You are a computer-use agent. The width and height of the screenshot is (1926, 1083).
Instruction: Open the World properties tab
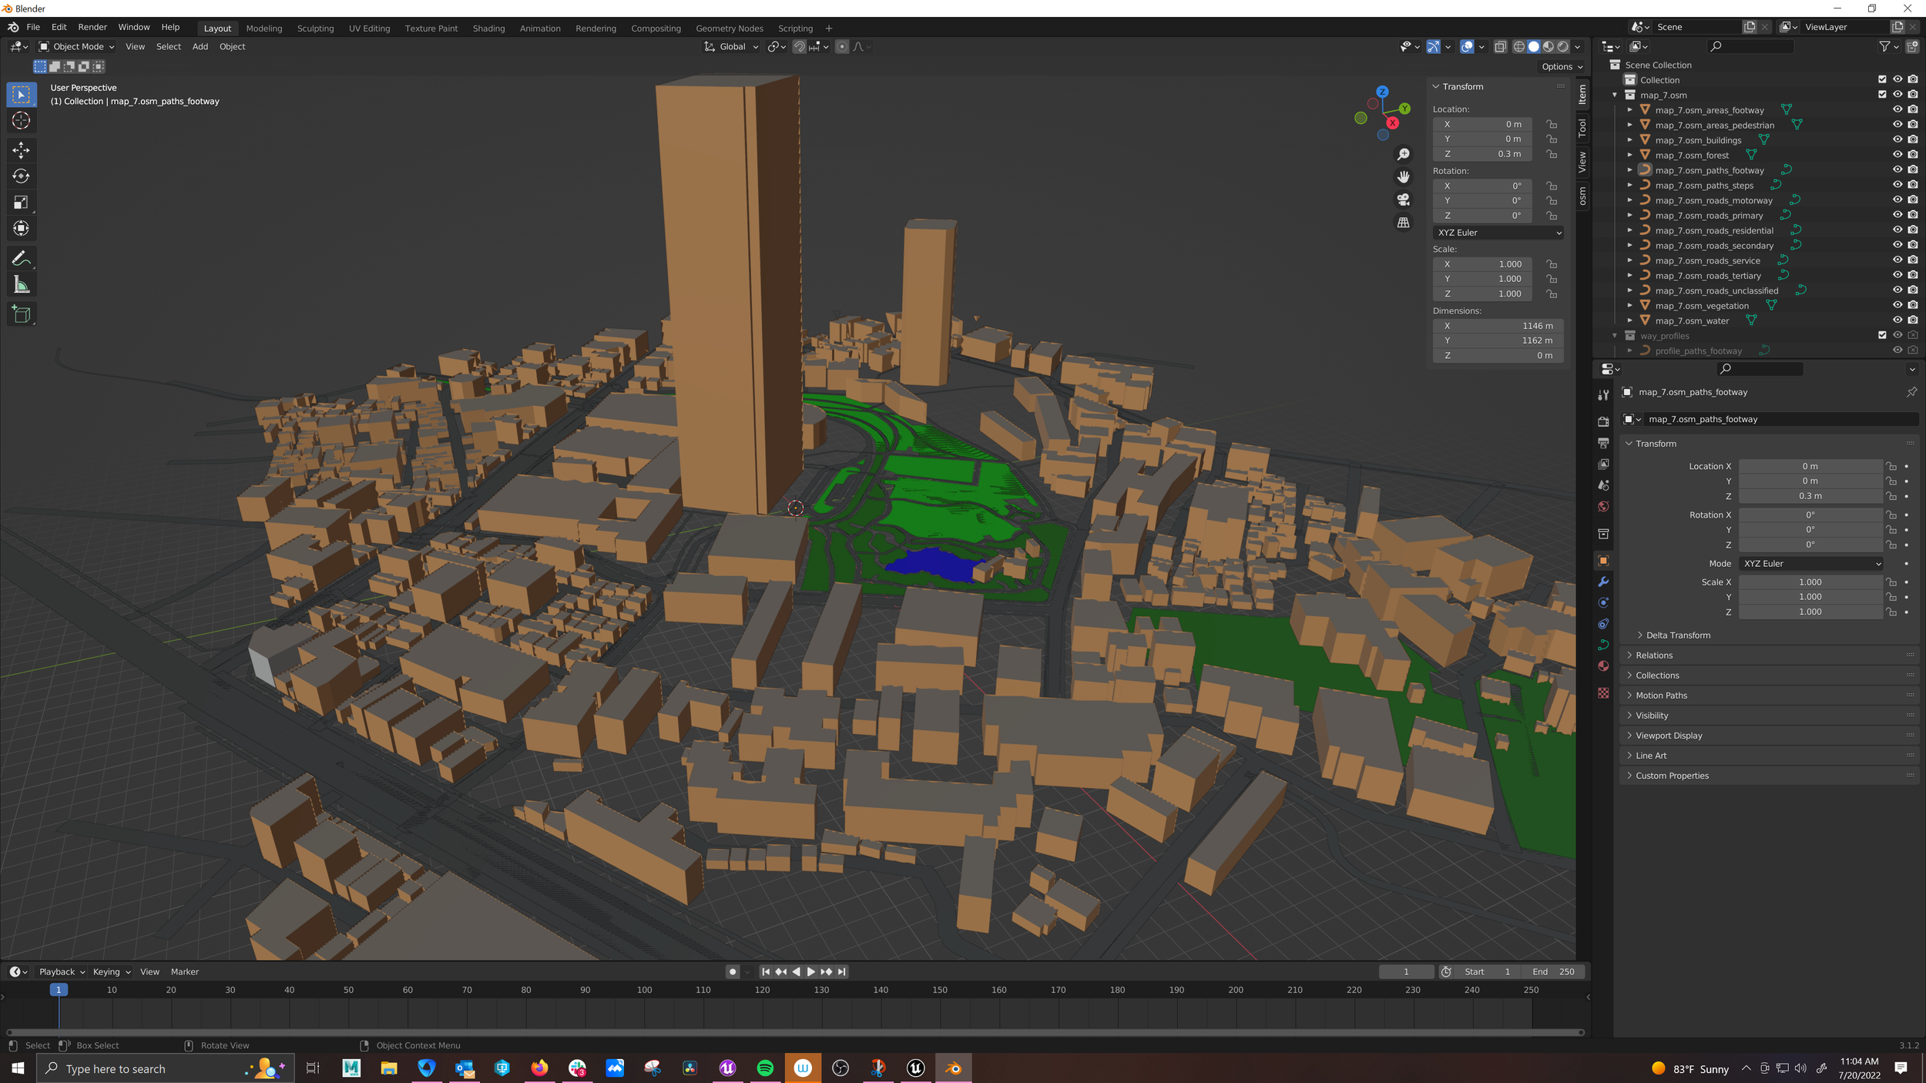[x=1603, y=506]
